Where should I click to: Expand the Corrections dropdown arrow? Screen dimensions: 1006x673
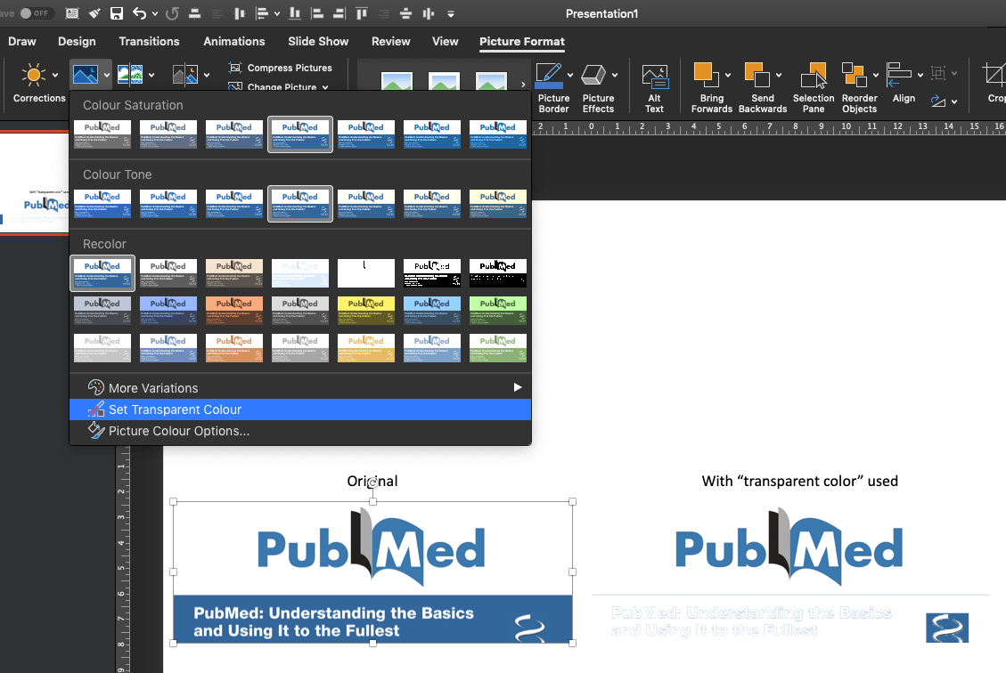(55, 76)
